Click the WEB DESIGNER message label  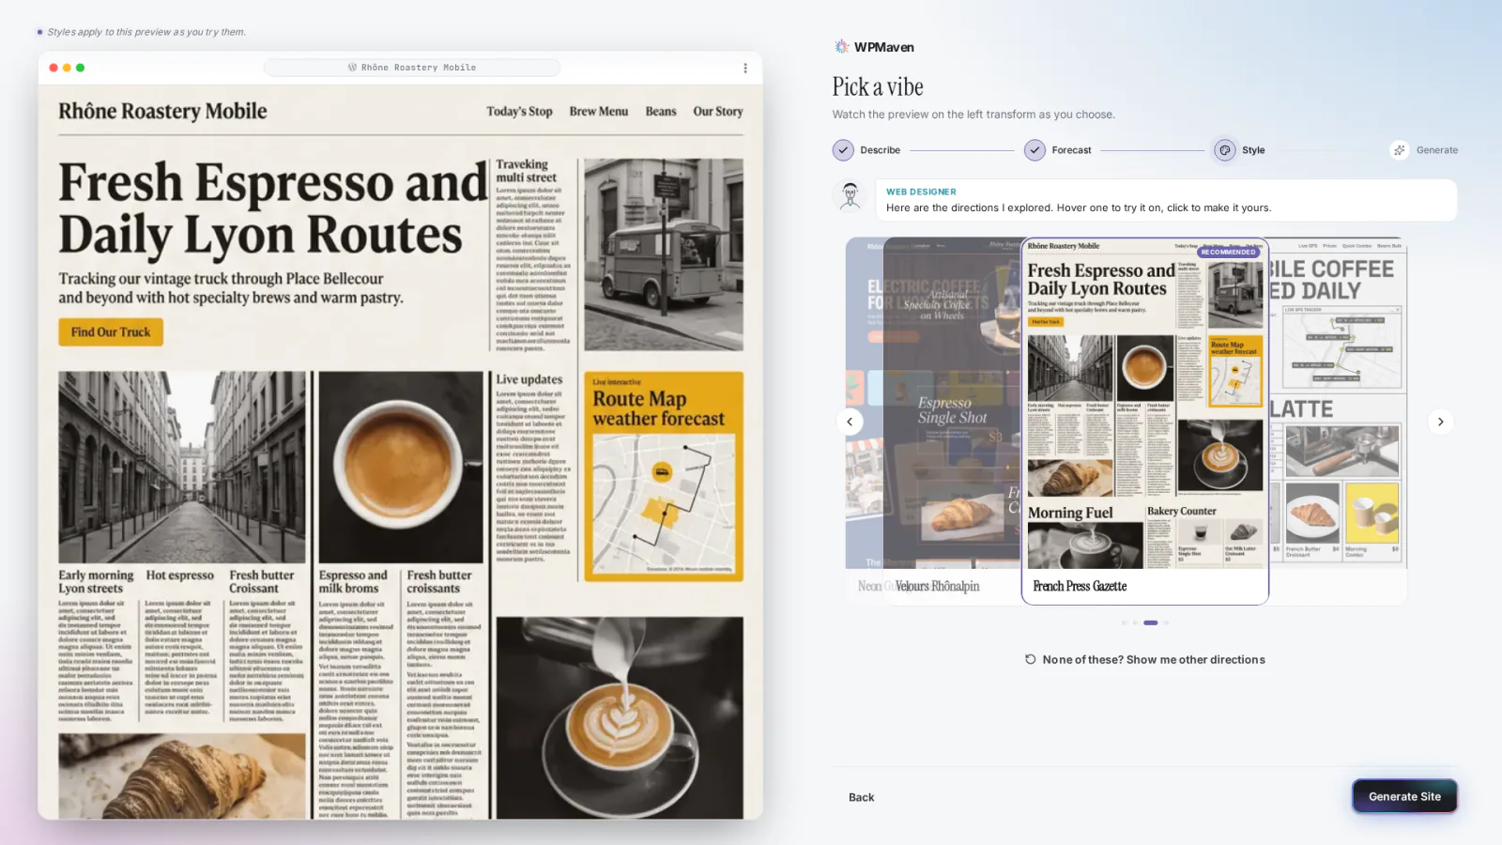point(921,192)
